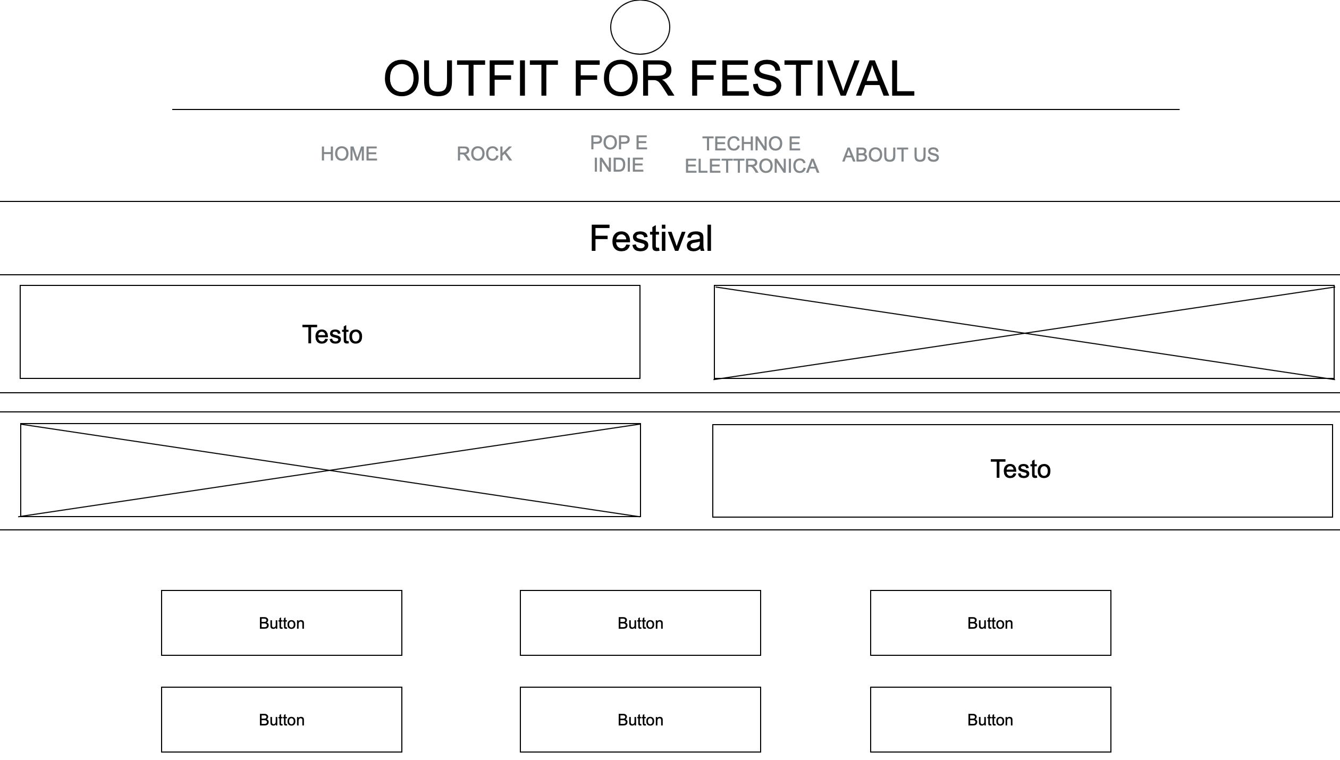
Task: Click top-left Button in button grid
Action: pyautogui.click(x=282, y=623)
